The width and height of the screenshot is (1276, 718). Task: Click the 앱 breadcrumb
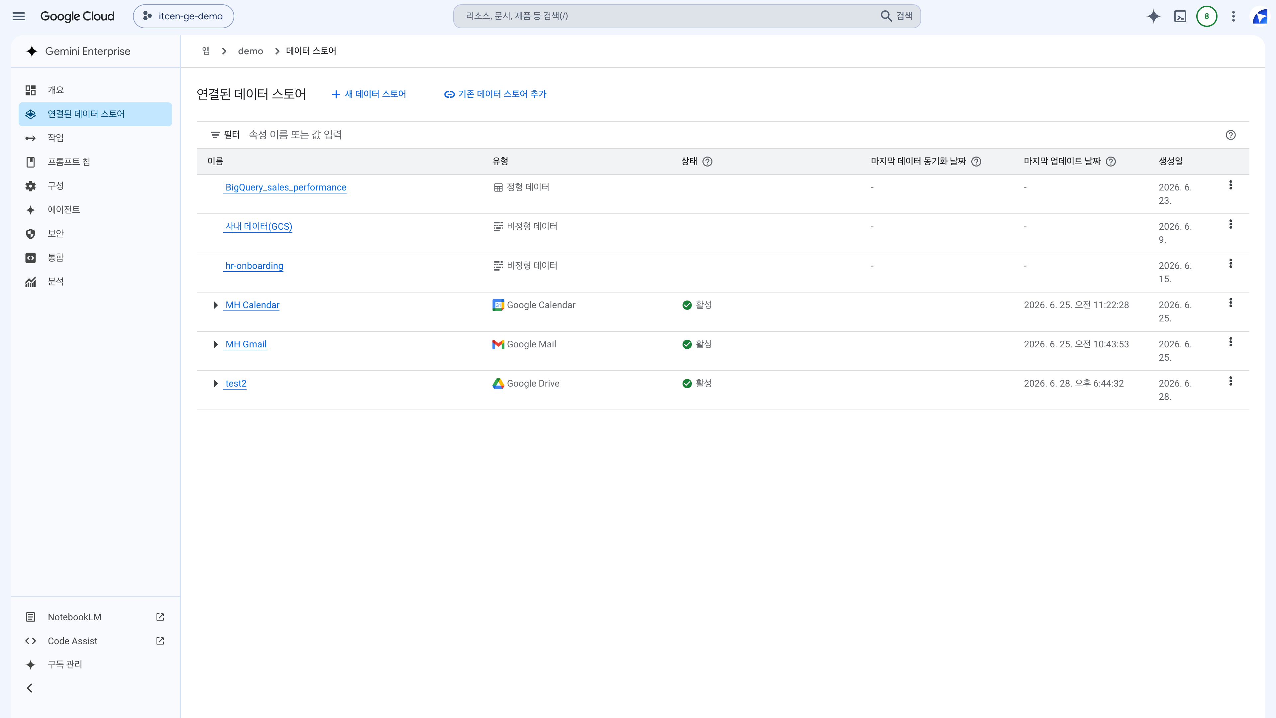206,51
